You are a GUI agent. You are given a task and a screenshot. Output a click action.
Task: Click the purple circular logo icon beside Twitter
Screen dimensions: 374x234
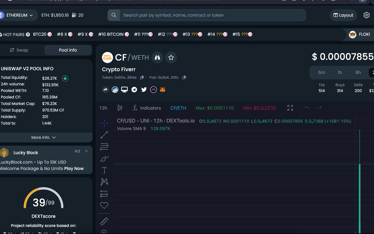tap(153, 90)
